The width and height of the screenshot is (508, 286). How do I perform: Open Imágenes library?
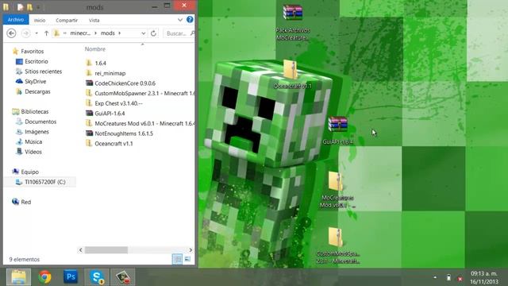(x=37, y=132)
